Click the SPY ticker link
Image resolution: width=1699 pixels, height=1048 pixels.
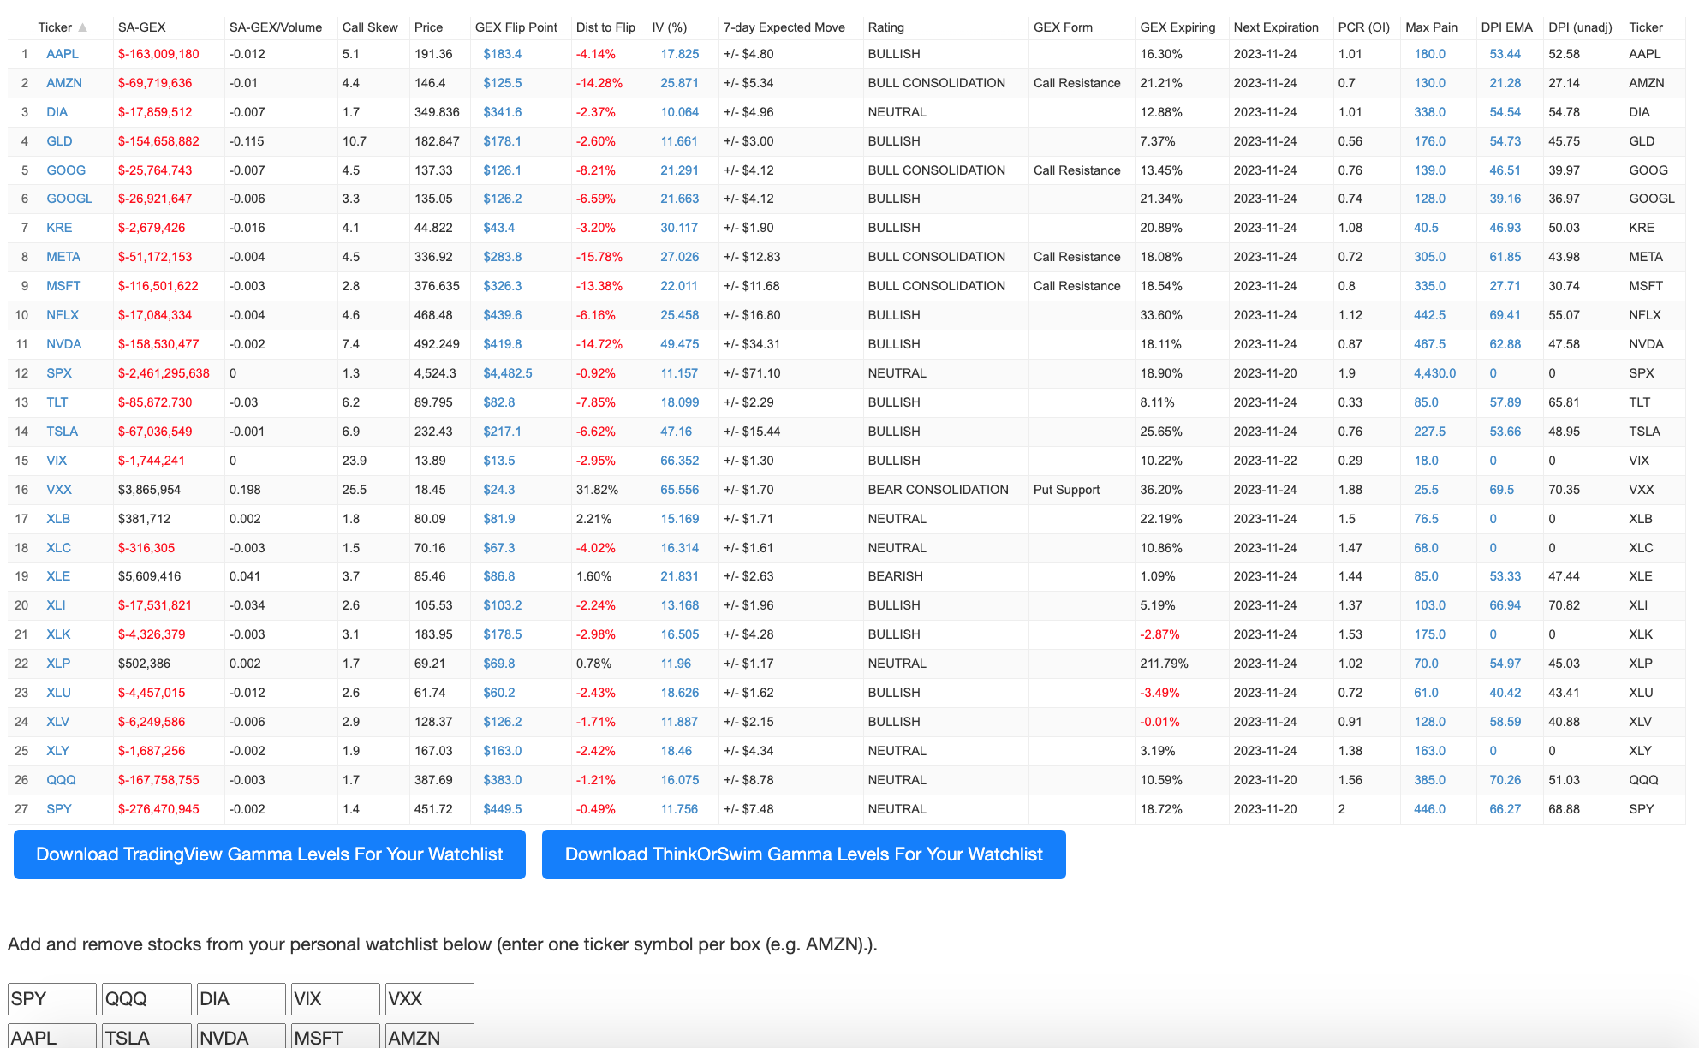tap(58, 809)
